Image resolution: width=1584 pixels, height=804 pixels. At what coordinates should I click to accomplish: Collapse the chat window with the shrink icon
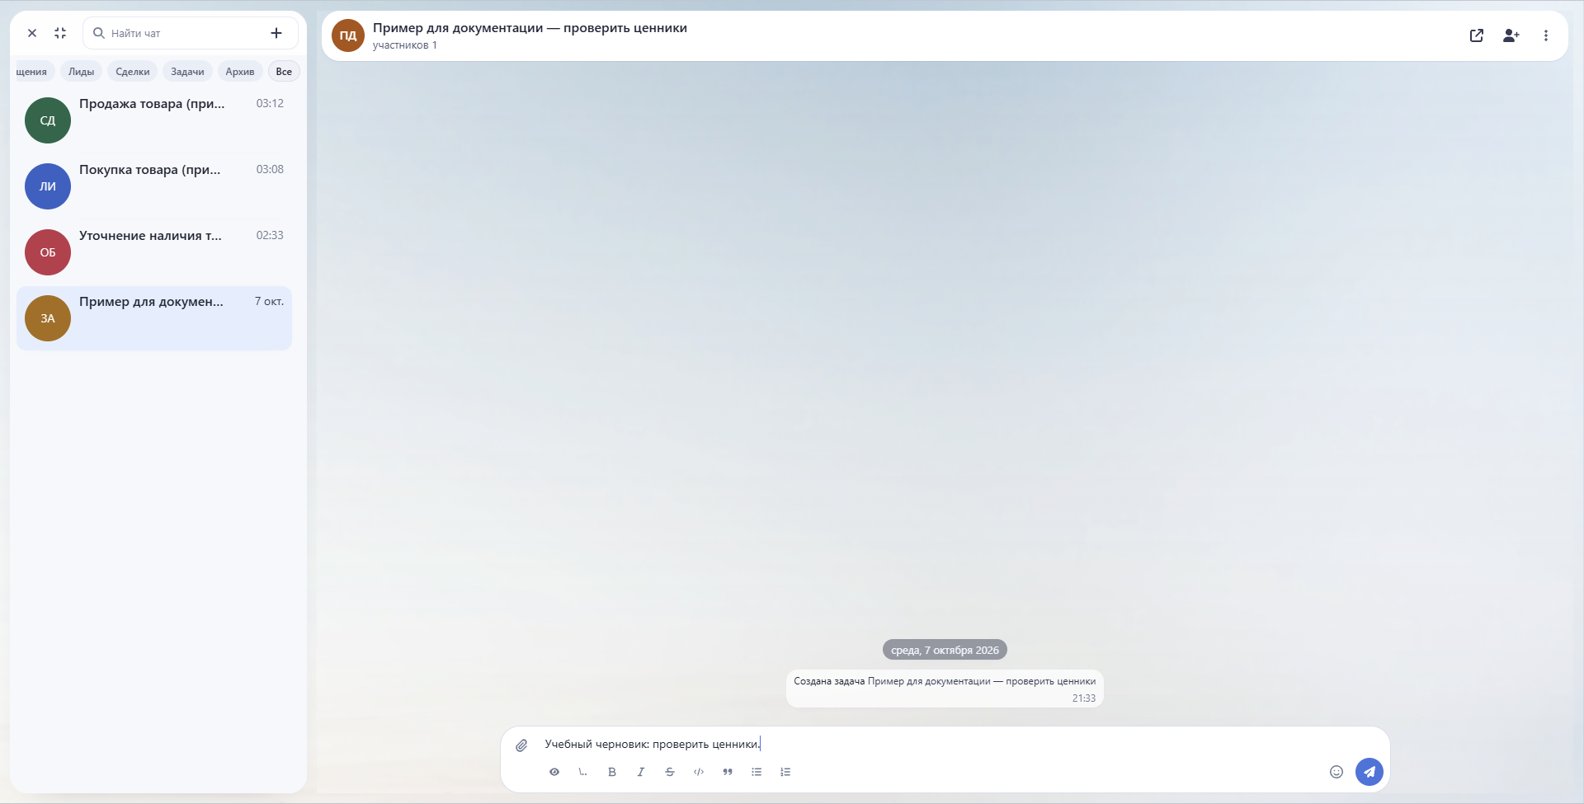[x=60, y=33]
